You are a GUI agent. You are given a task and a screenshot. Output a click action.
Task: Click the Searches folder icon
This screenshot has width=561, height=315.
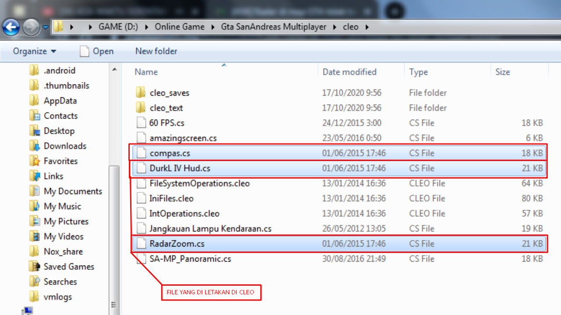tap(35, 282)
